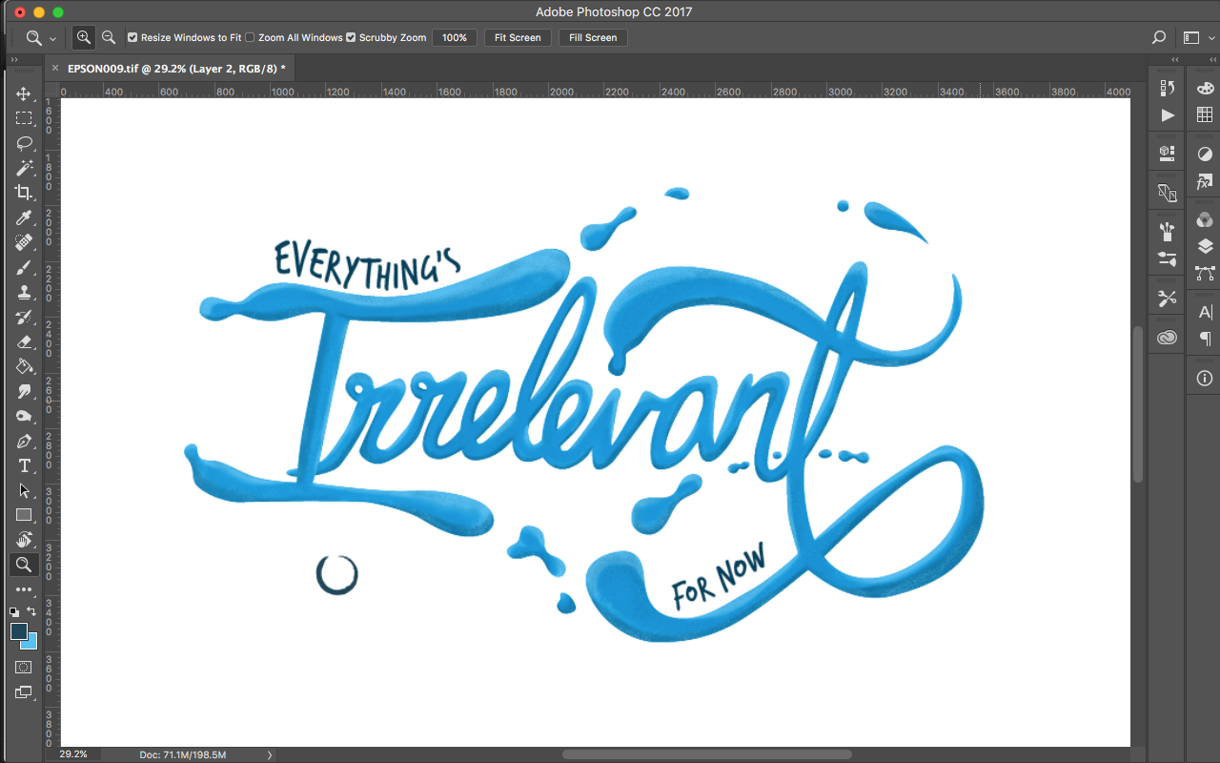Select the Move tool

[24, 93]
